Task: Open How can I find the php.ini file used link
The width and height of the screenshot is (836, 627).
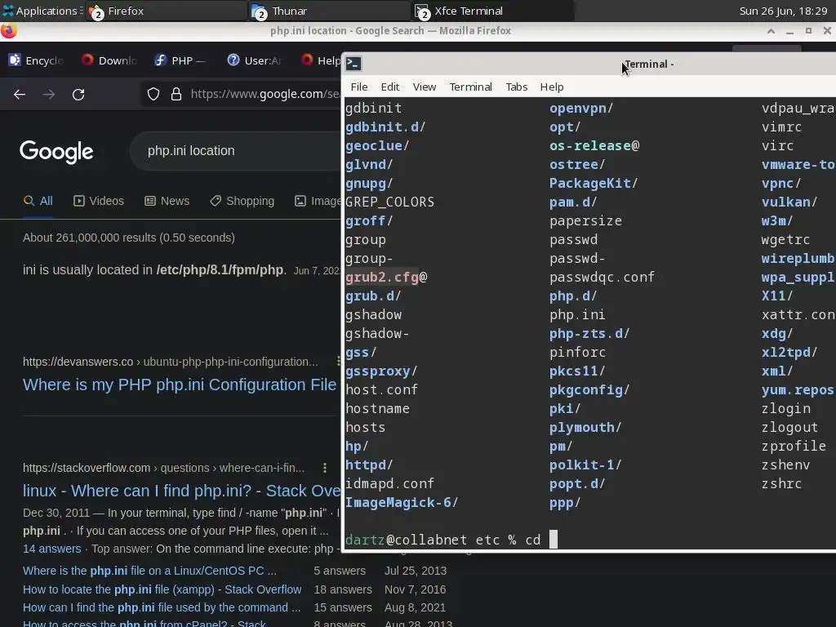Action: point(162,607)
